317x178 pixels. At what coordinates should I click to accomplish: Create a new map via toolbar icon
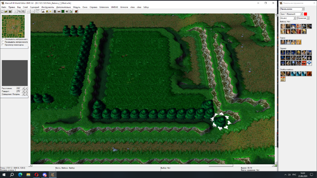tap(2, 11)
